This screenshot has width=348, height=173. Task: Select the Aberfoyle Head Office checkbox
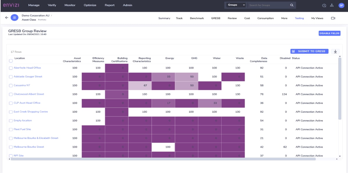click(x=11, y=68)
